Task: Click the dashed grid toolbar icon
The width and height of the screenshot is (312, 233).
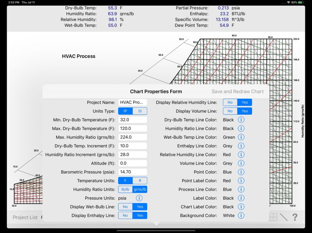Action: 273,217
